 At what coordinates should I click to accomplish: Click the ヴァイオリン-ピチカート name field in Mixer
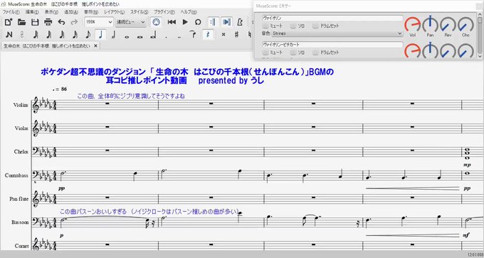333,45
